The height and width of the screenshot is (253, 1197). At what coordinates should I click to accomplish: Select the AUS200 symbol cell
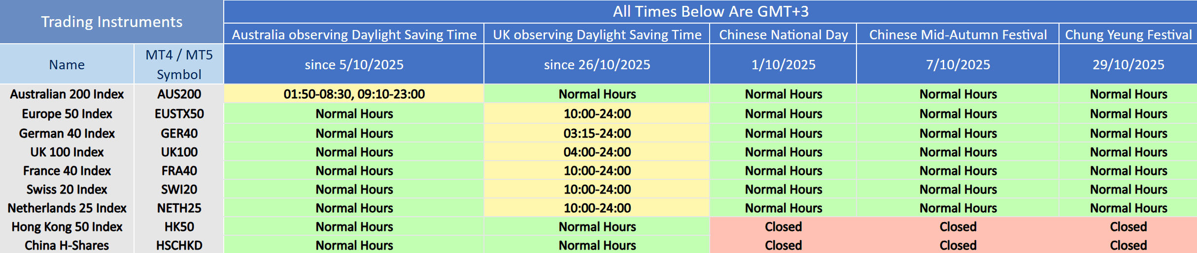click(179, 94)
